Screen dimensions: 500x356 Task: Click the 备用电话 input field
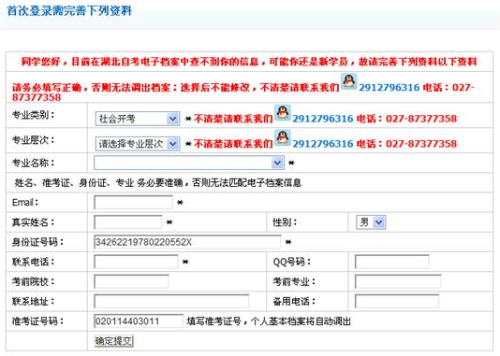point(397,301)
